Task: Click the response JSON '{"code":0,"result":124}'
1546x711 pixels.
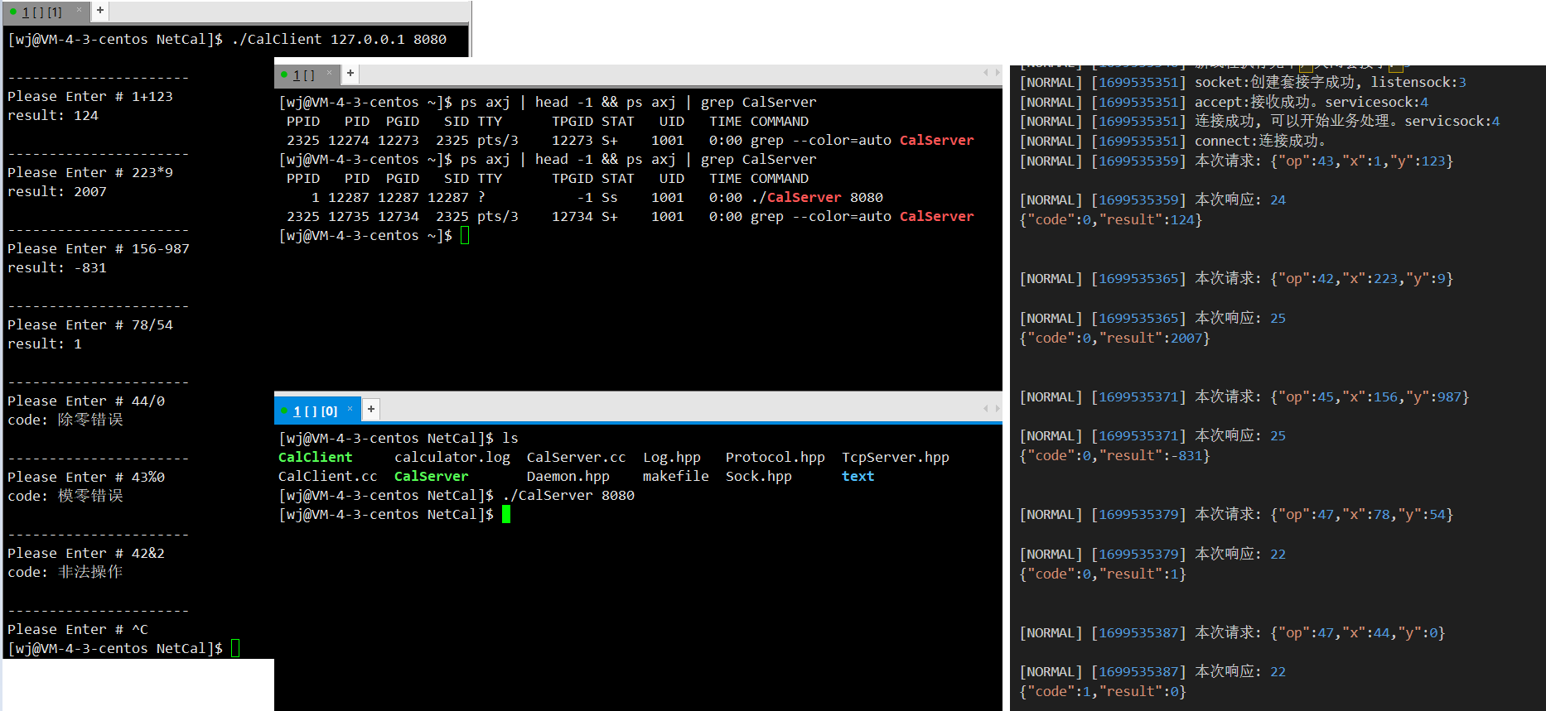Action: [1111, 220]
